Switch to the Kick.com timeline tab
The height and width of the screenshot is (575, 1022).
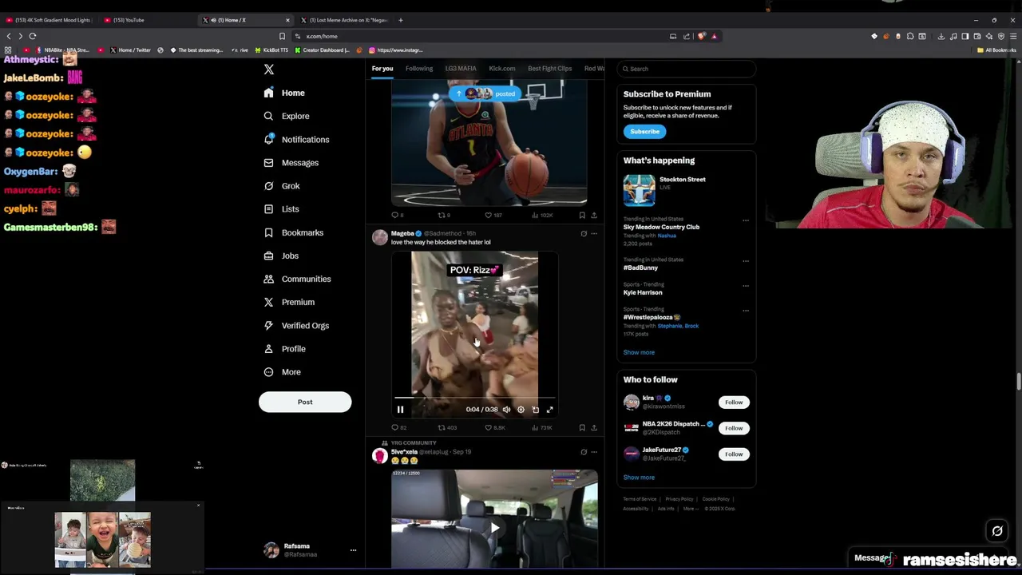coord(502,69)
